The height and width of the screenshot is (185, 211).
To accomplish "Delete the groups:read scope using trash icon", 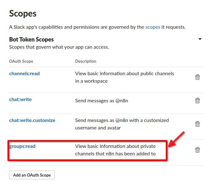I will 197,150.
